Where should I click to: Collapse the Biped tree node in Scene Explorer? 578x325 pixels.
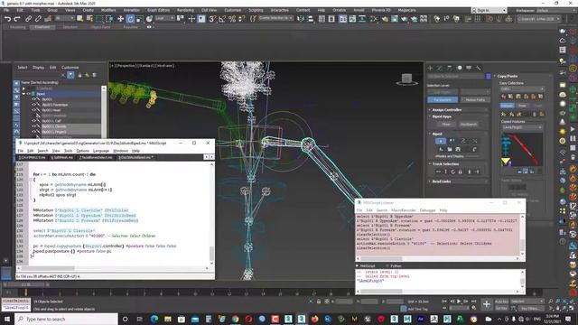click(24, 94)
